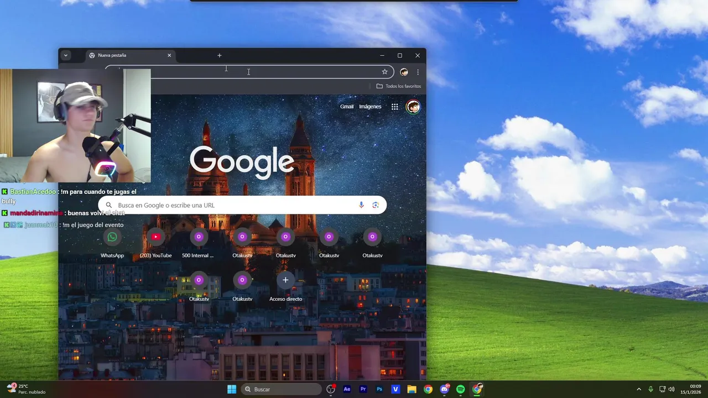Screen dimensions: 708x398
Task: Open Chrome three-dot menu
Action: coord(418,72)
